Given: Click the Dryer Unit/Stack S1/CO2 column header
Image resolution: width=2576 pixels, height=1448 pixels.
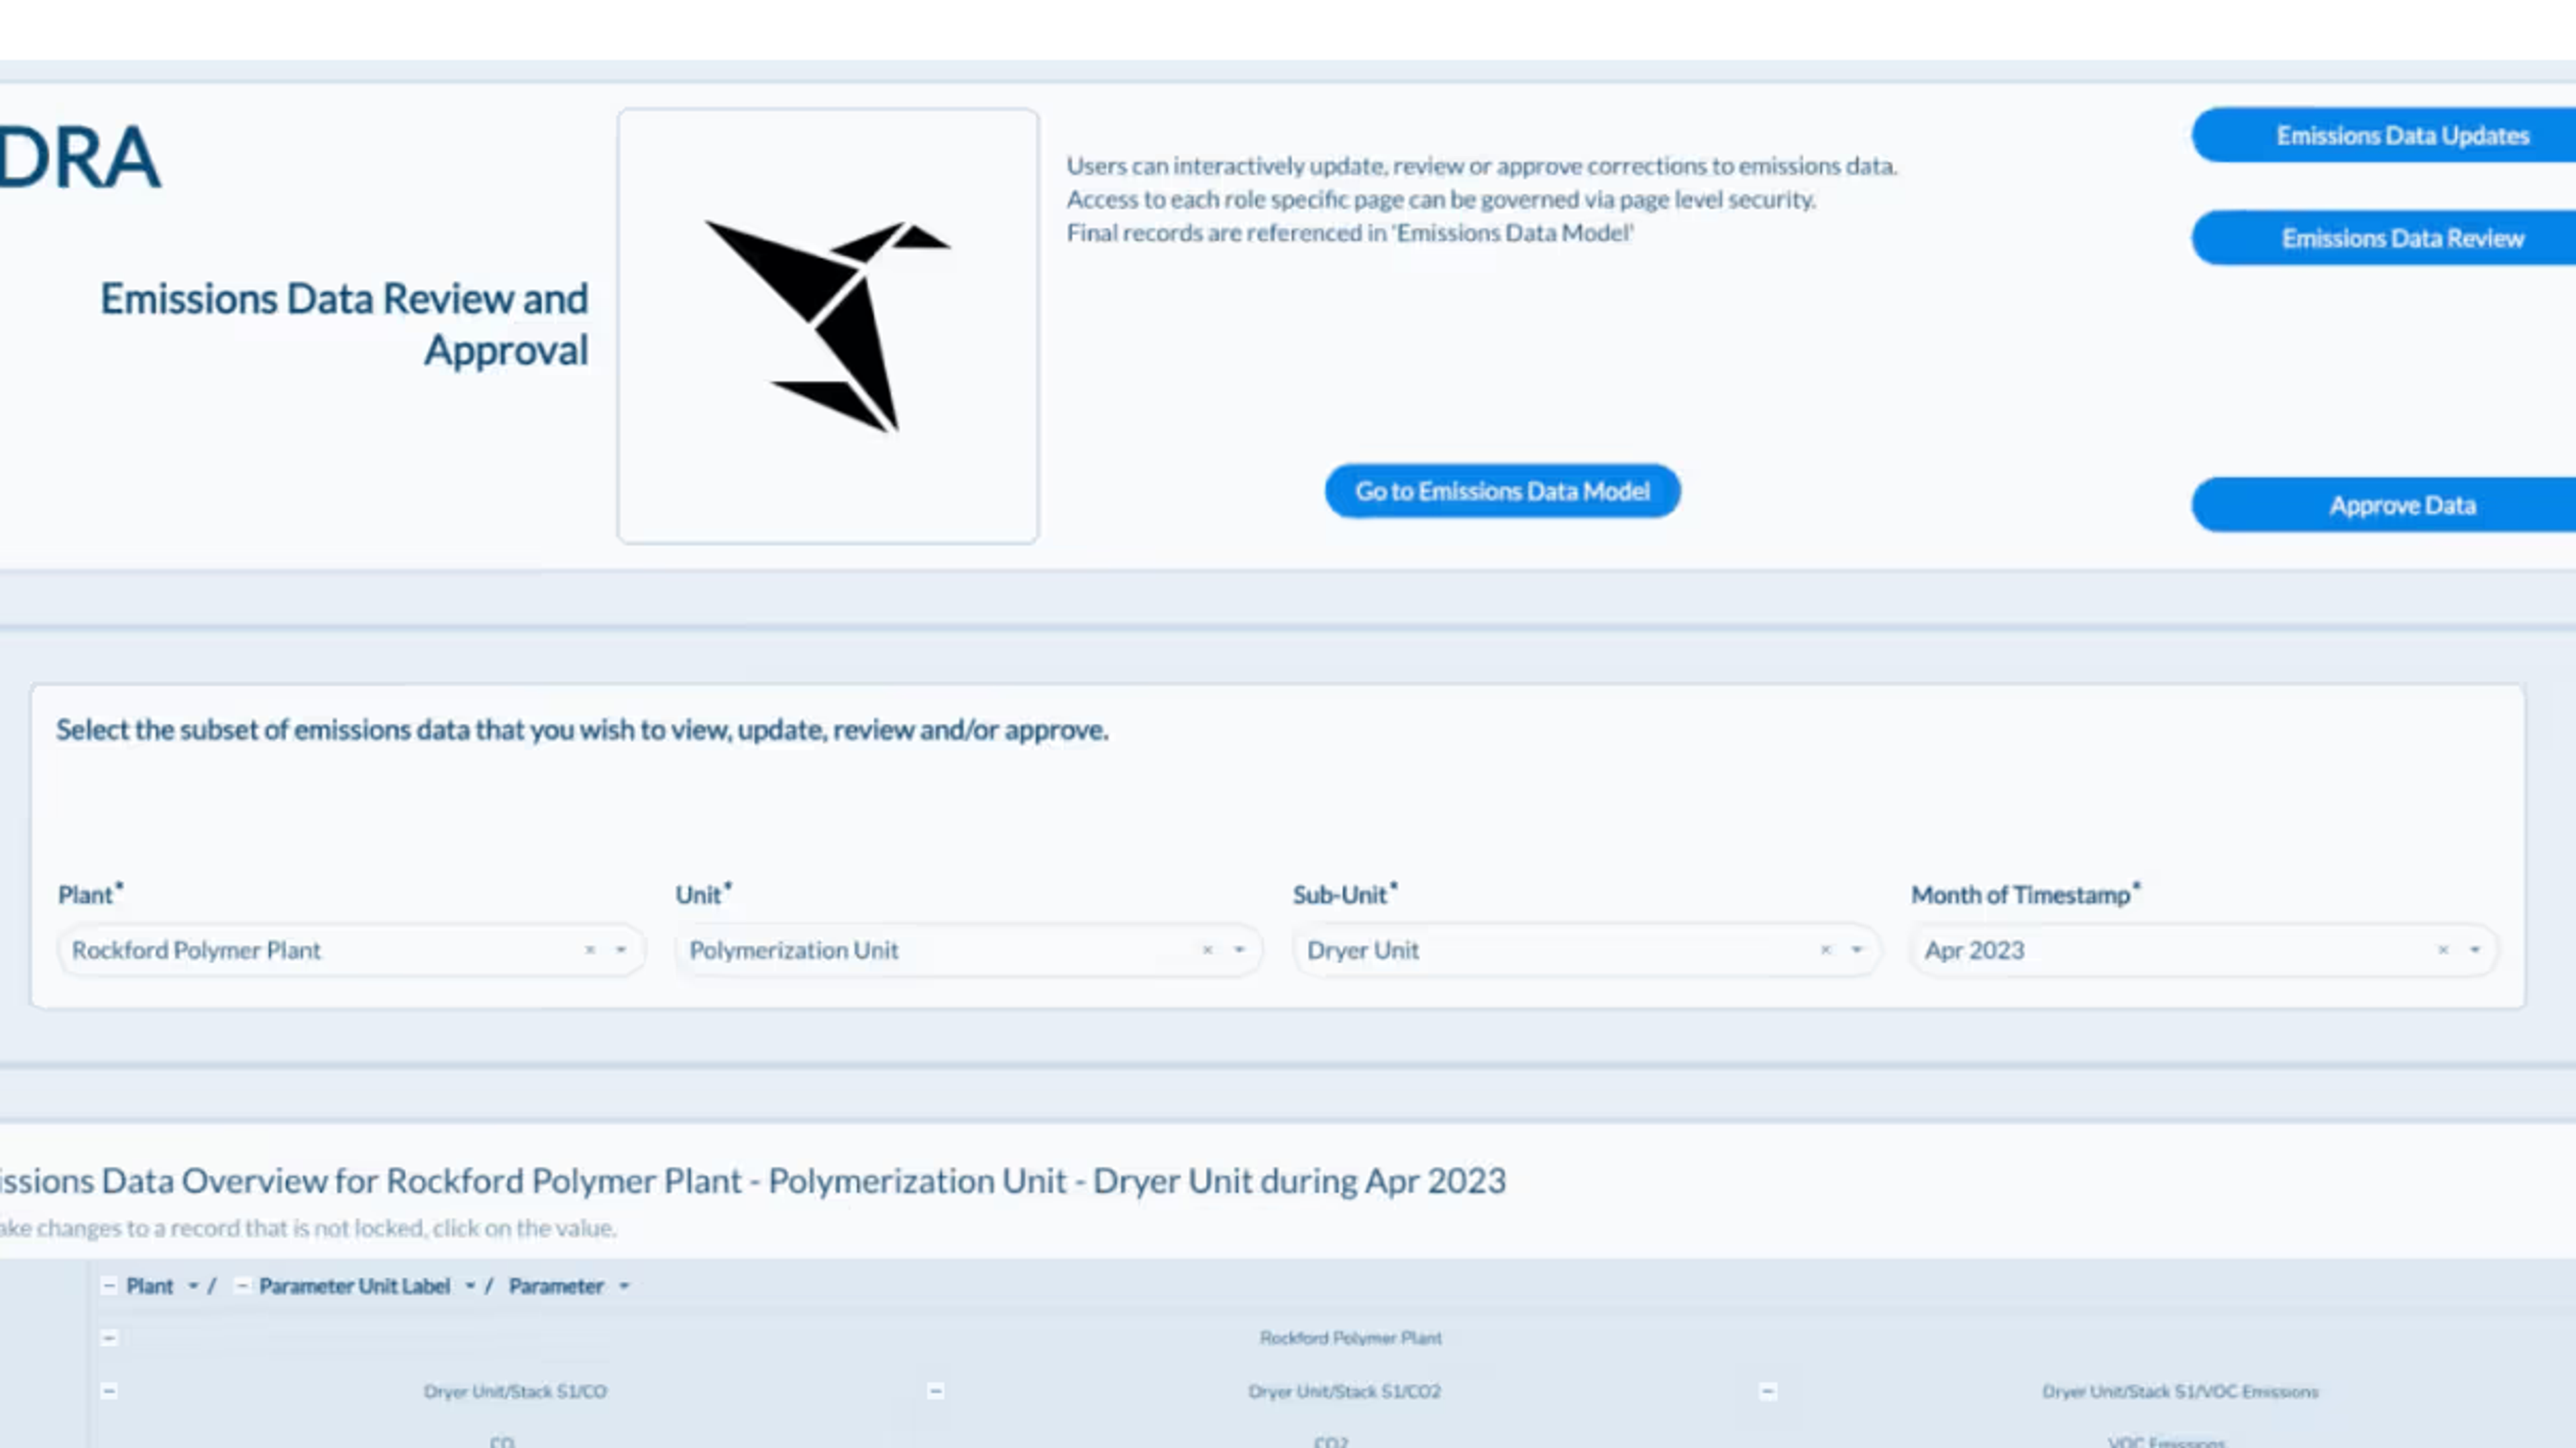Looking at the screenshot, I should 1344,1391.
